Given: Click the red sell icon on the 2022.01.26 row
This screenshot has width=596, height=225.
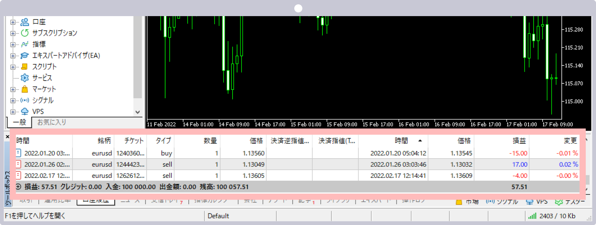Looking at the screenshot, I should (x=18, y=164).
